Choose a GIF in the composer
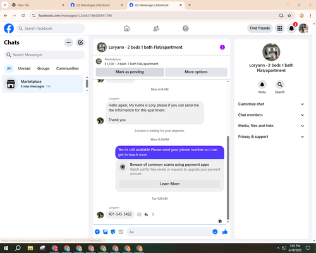Viewport: 316px width, 253px height. (x=121, y=232)
